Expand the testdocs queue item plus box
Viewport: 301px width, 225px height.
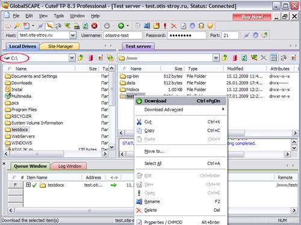tap(28, 185)
